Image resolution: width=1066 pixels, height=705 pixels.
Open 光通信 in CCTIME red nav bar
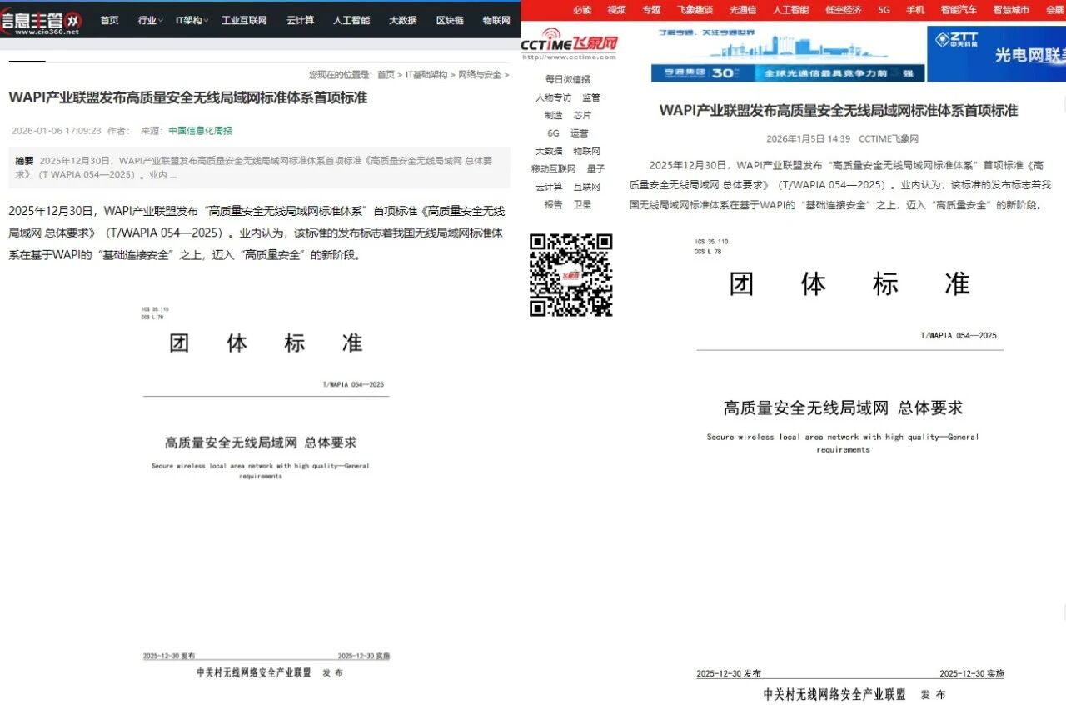coord(744,10)
